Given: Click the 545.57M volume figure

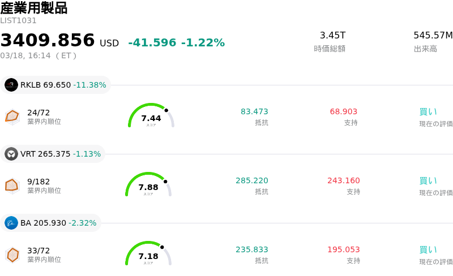Looking at the screenshot, I should tap(433, 36).
